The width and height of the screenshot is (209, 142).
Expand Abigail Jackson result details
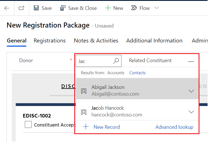[x=191, y=91]
